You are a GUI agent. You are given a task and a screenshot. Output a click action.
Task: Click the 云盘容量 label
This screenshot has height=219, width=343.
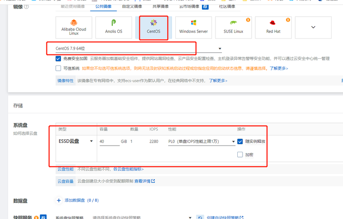pos(66,181)
